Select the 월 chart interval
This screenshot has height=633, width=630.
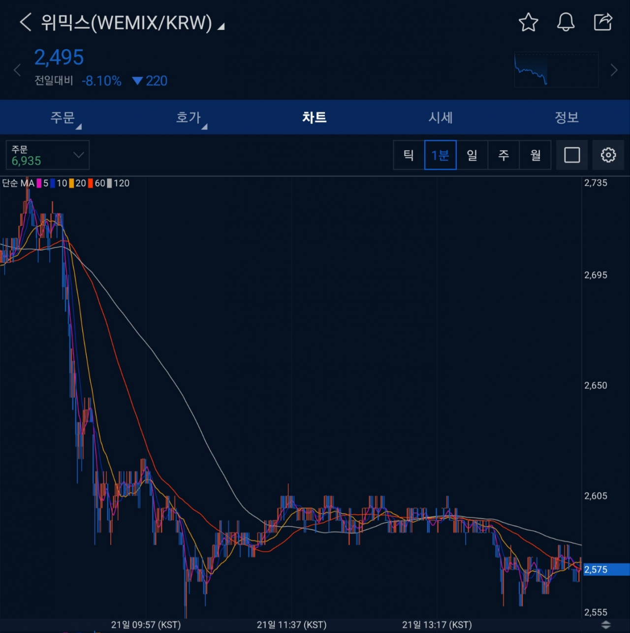point(535,155)
